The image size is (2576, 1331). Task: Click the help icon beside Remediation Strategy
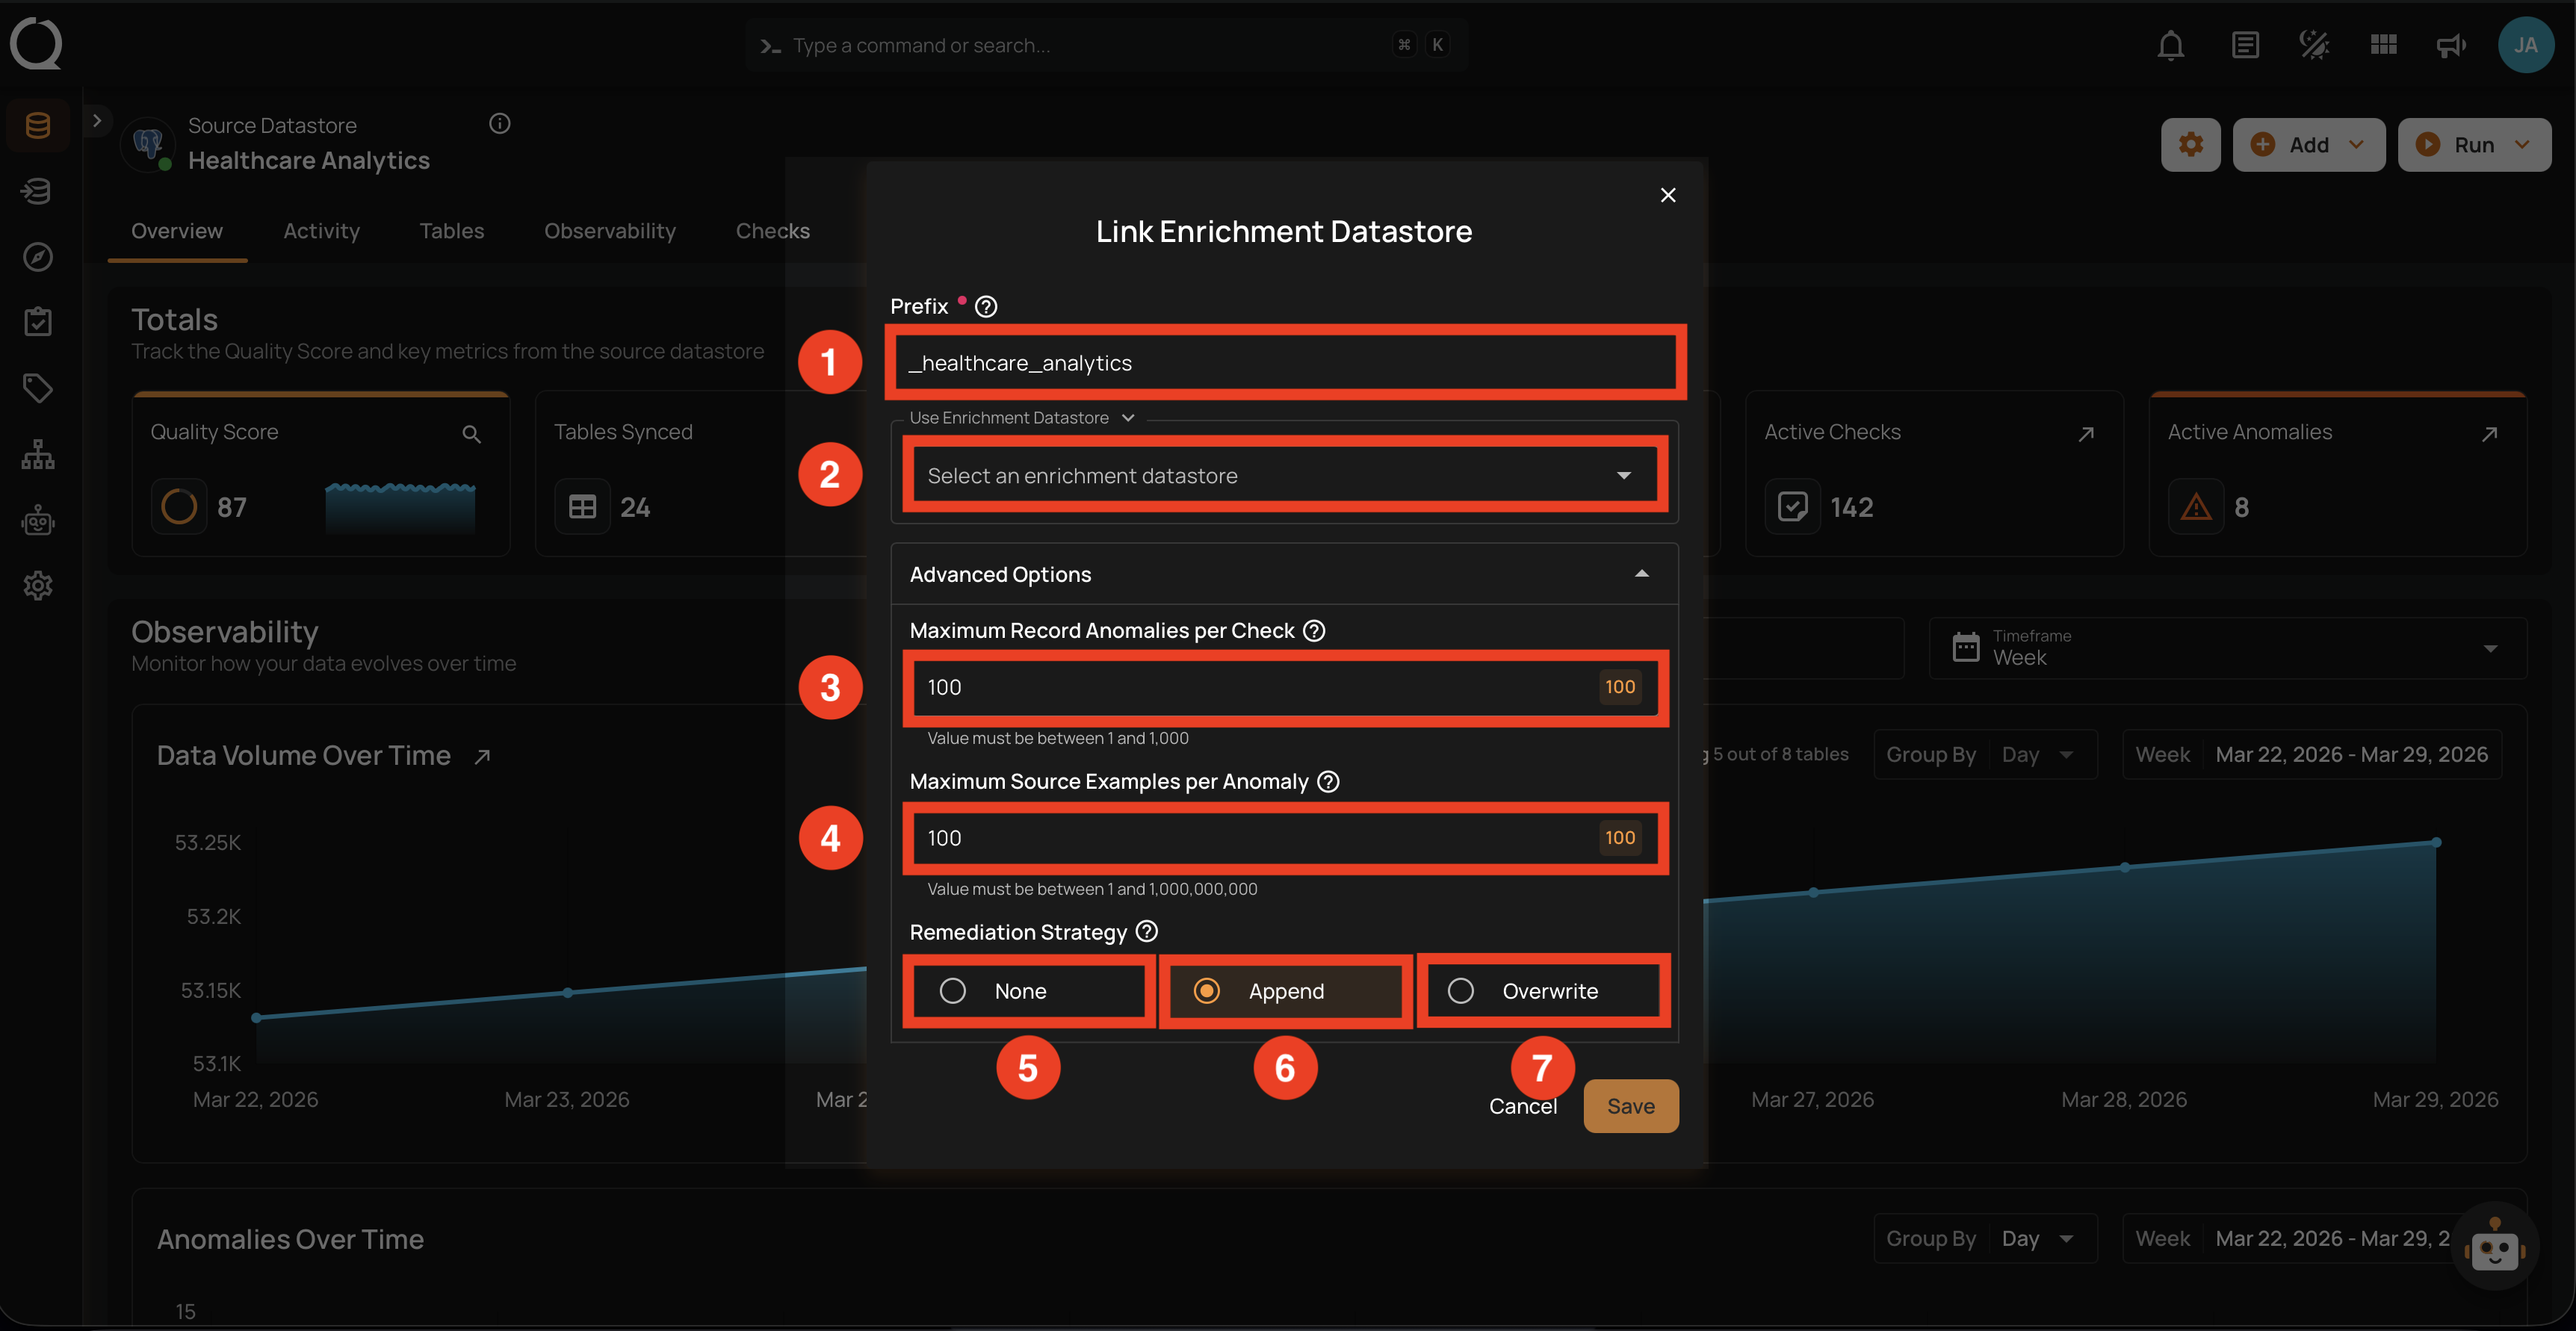1147,931
